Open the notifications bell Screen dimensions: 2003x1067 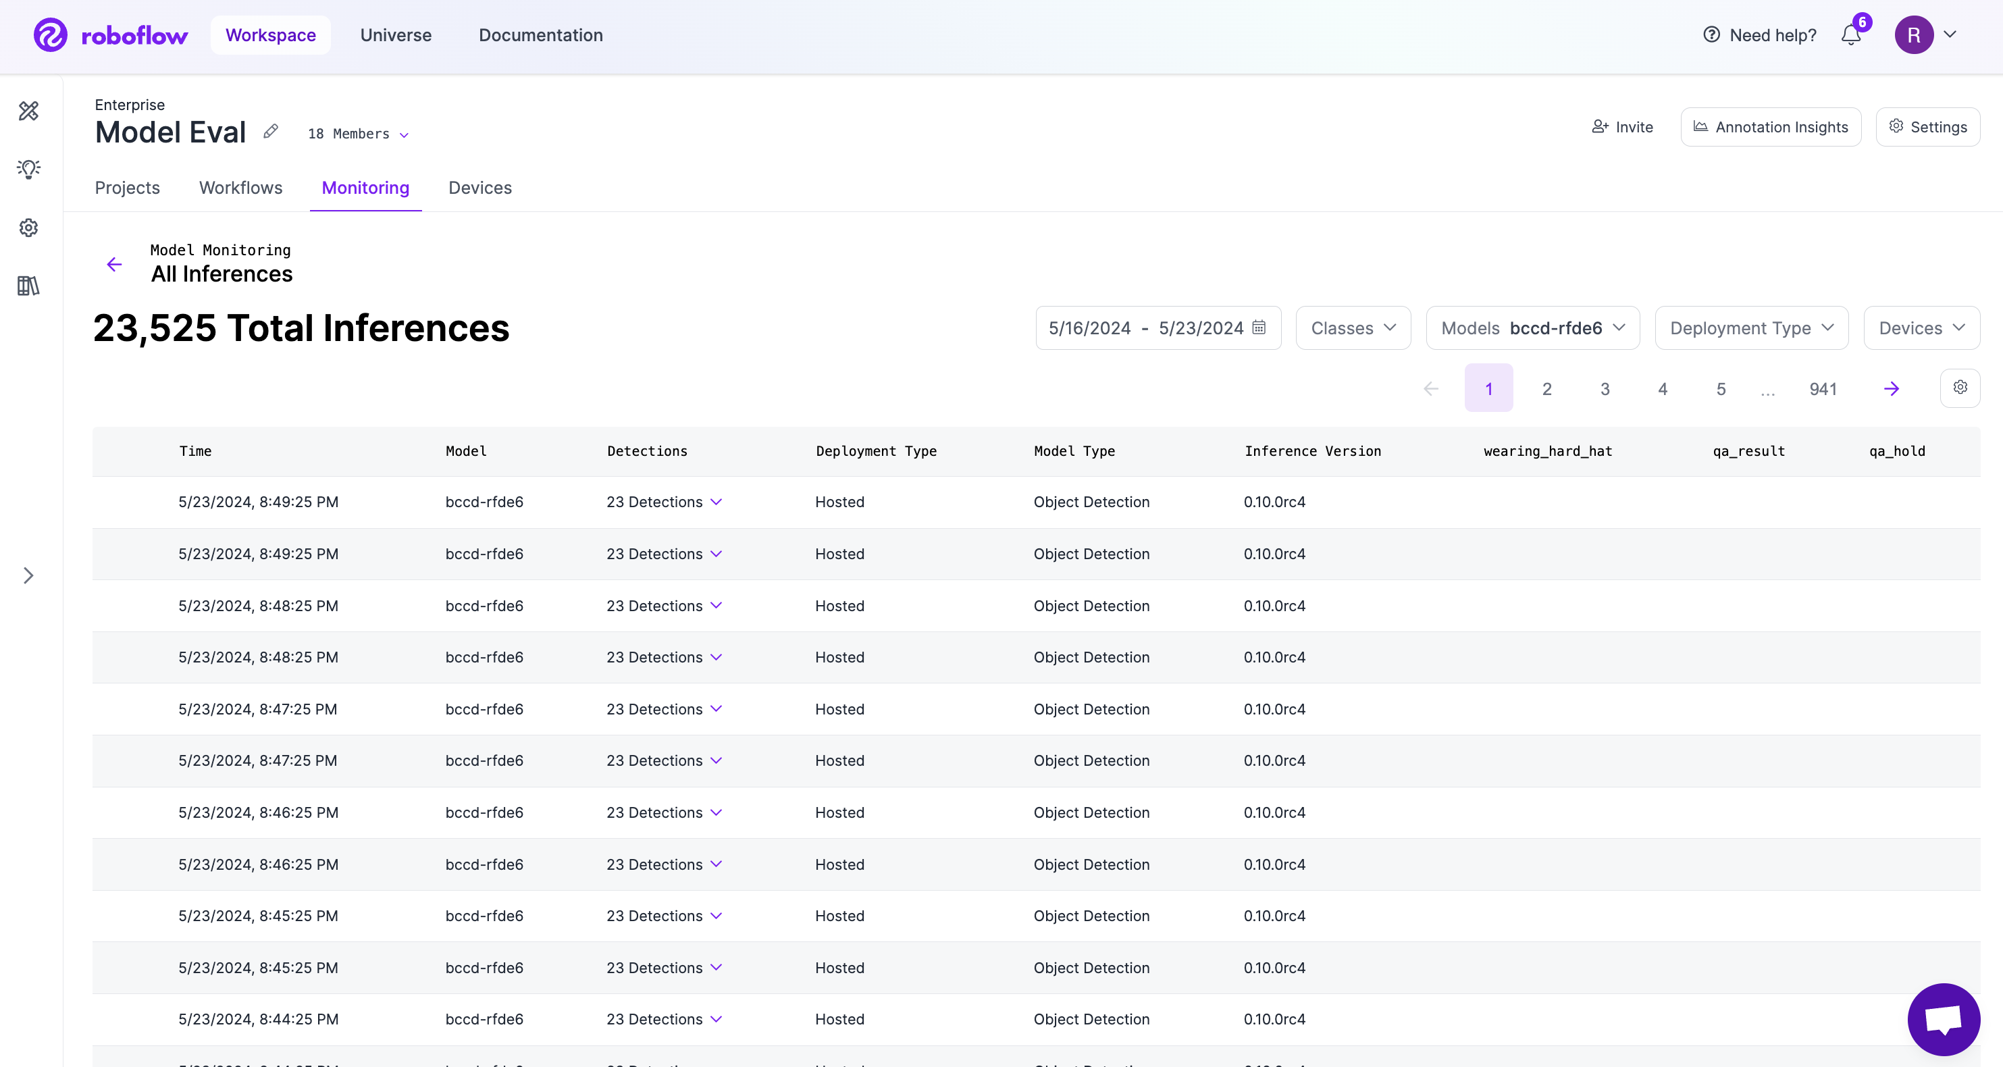[x=1850, y=35]
